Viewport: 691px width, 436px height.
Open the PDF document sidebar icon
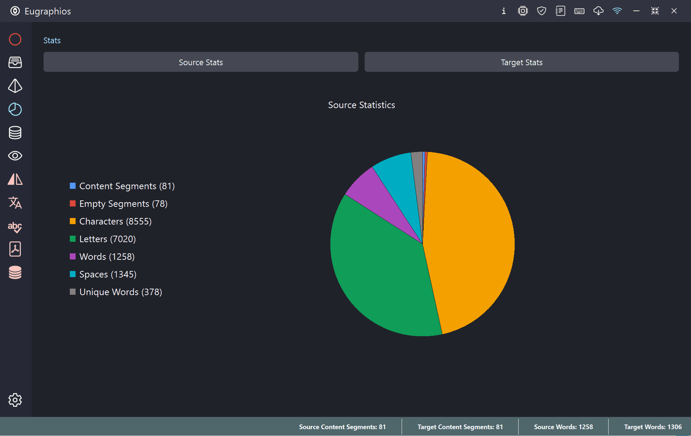pyautogui.click(x=15, y=249)
